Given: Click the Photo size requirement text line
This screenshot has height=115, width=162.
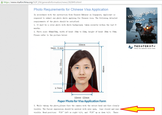Looking at the screenshot, I should (x=75, y=32).
